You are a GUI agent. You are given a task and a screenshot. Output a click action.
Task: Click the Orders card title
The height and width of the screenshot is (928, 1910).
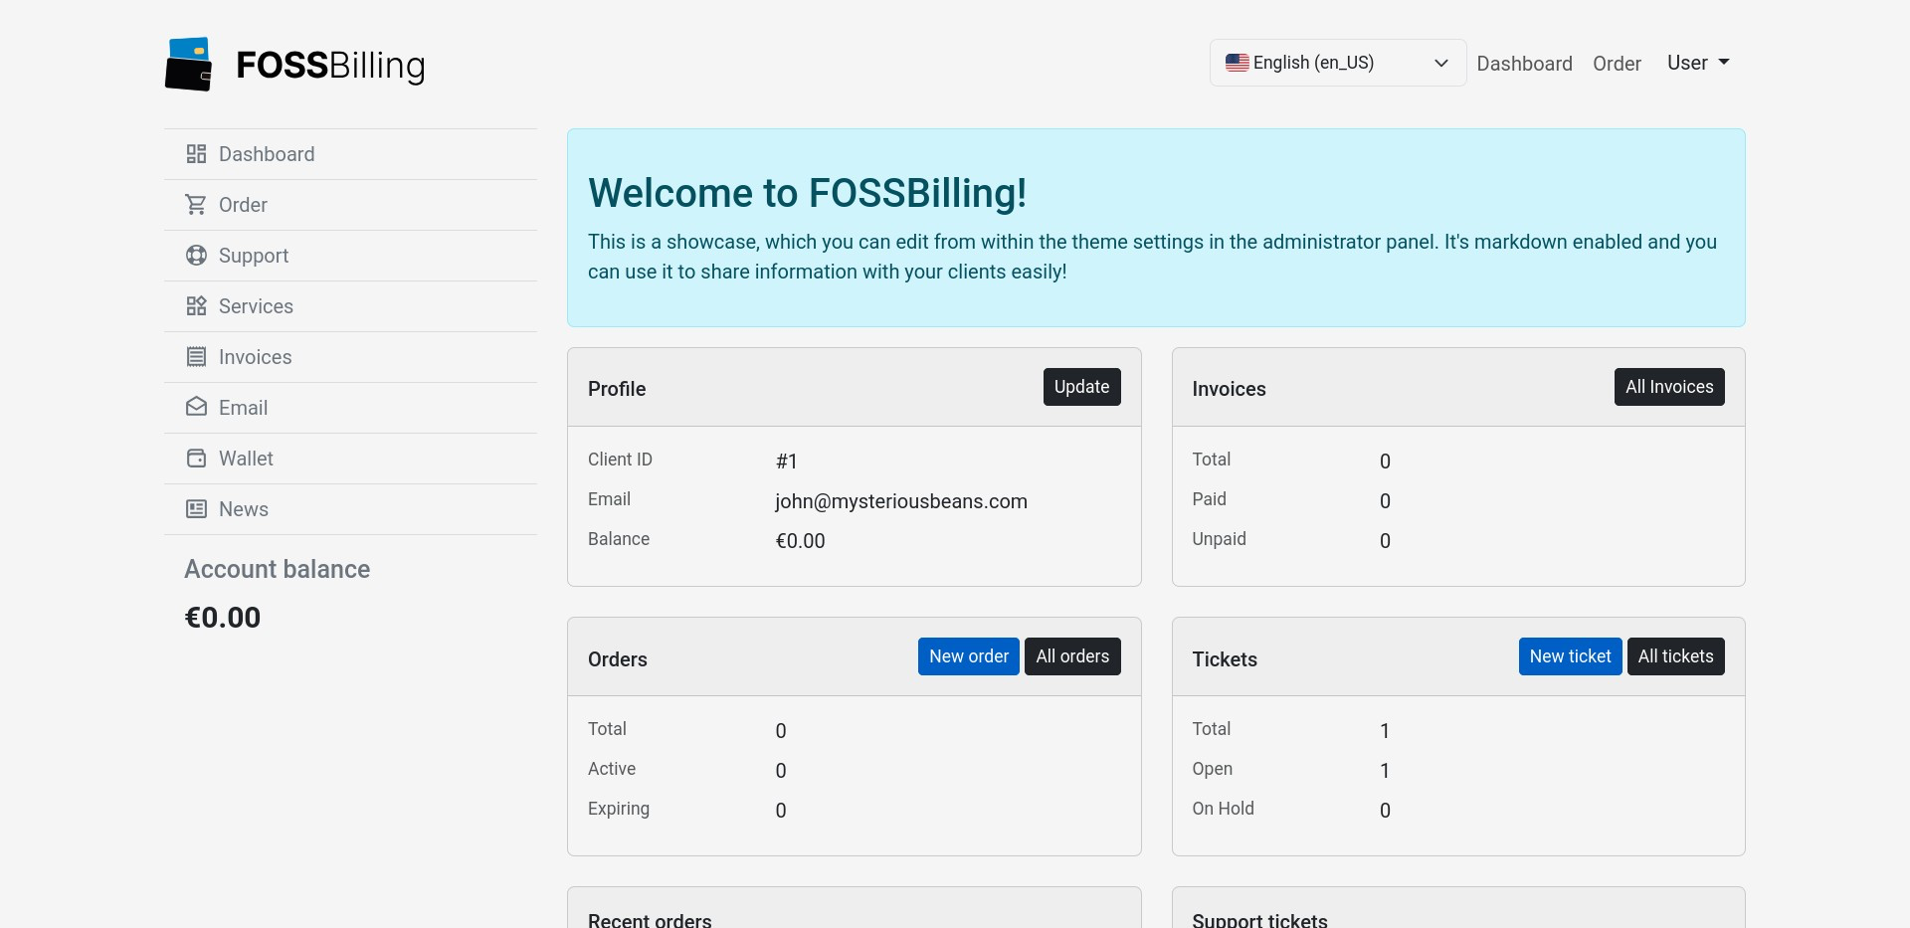(x=617, y=659)
